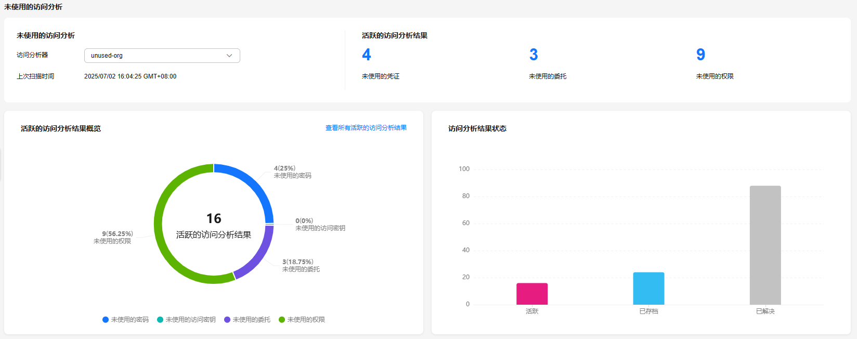This screenshot has width=857, height=339.
Task: Click the gray 已解决 bar
Action: point(765,245)
